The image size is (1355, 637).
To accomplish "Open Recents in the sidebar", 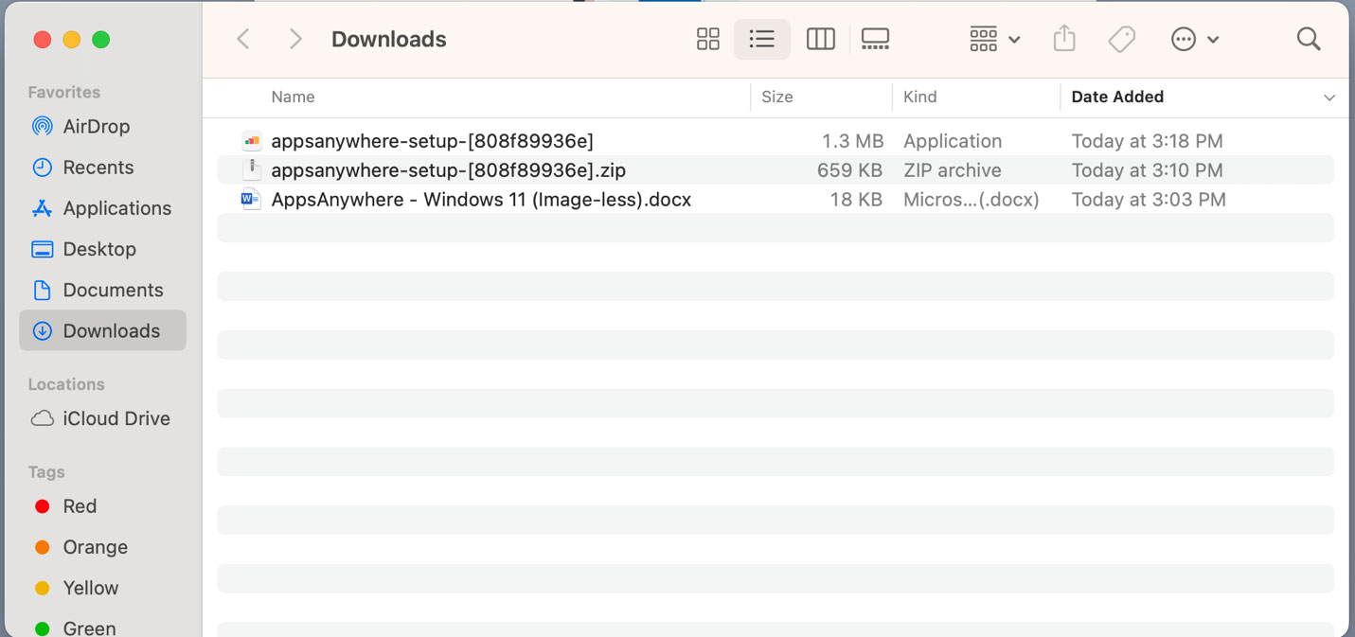I will click(x=98, y=168).
